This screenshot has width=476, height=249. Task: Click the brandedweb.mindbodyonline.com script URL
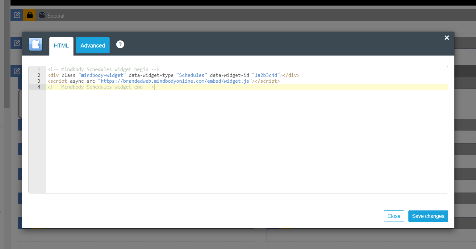point(175,81)
